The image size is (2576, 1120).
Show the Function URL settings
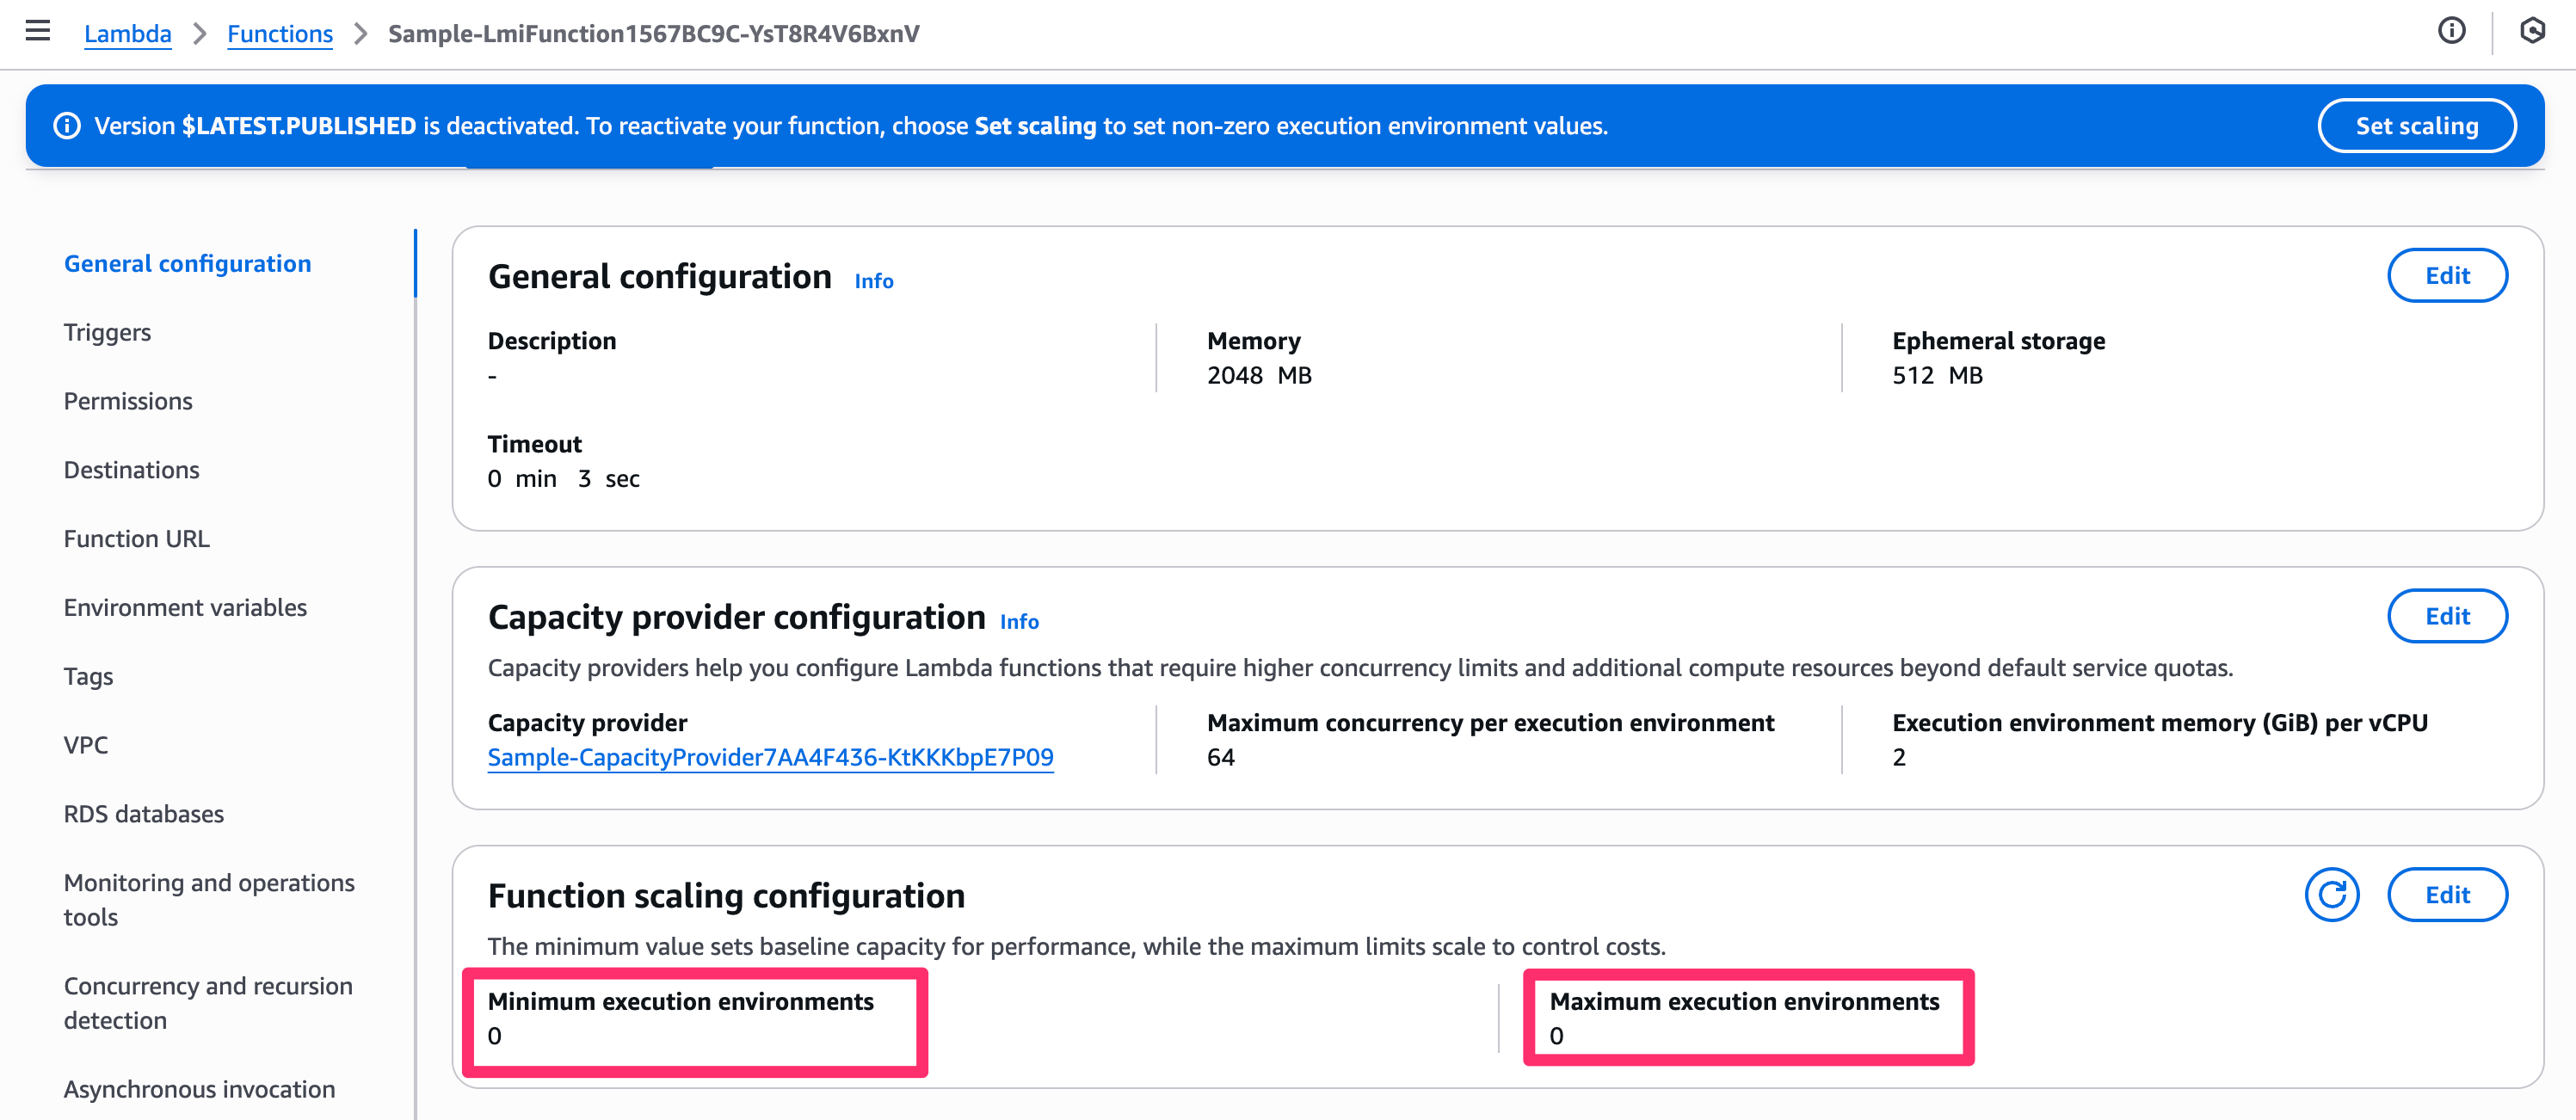[x=137, y=538]
